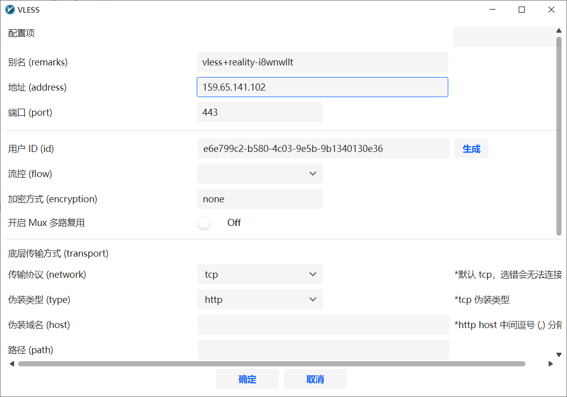The image size is (567, 397).
Task: Focus the address field with 159.65.141.102
Action: click(x=322, y=87)
